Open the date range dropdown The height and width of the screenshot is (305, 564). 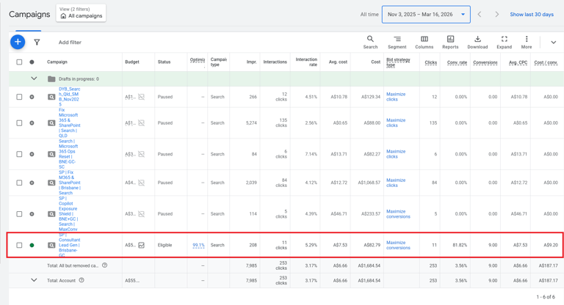coord(426,14)
